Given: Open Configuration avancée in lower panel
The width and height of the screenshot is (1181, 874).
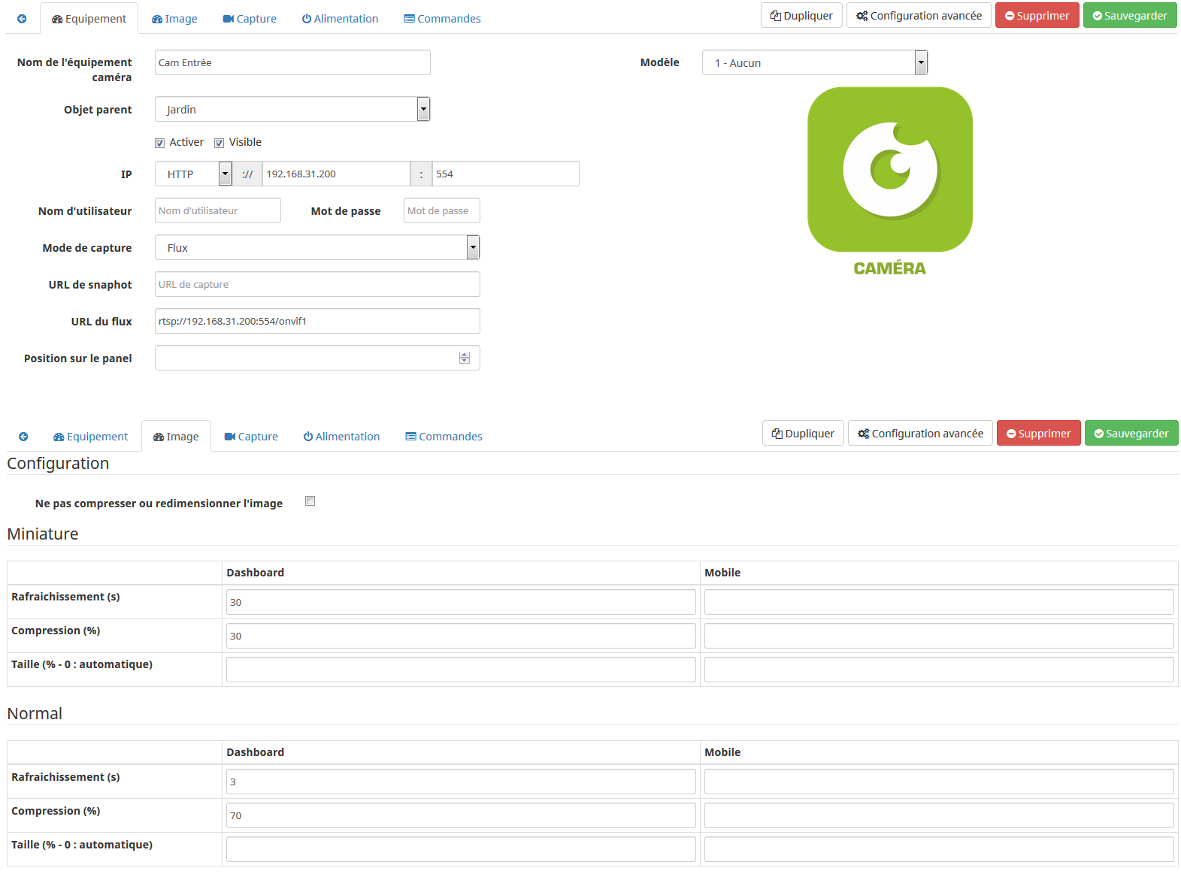Looking at the screenshot, I should pyautogui.click(x=920, y=434).
